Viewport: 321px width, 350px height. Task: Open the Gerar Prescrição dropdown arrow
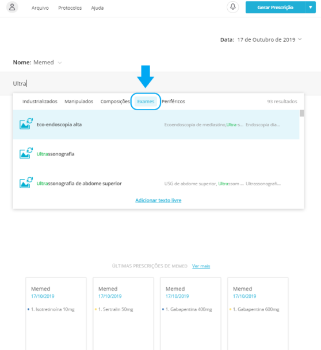tap(311, 7)
